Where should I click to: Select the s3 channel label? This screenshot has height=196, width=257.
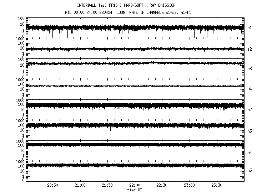tap(250, 68)
